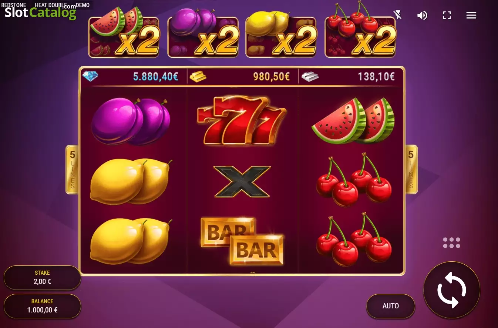
Task: Select the plum x2 multiplier tile
Action: [203, 37]
